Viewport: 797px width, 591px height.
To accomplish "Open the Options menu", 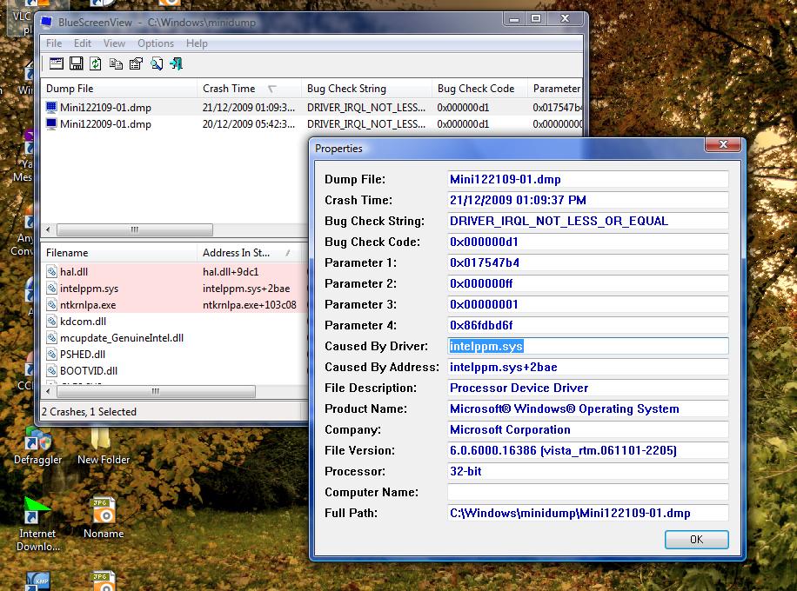I will [156, 43].
